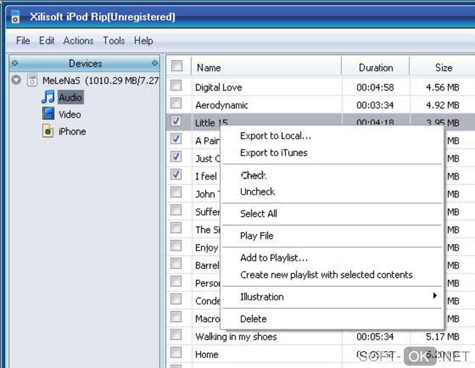Check the Walking in my shoes checkbox
This screenshot has width=475, height=368.
(176, 335)
